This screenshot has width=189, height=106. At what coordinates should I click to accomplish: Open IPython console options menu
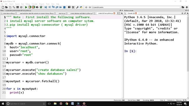click(x=188, y=13)
